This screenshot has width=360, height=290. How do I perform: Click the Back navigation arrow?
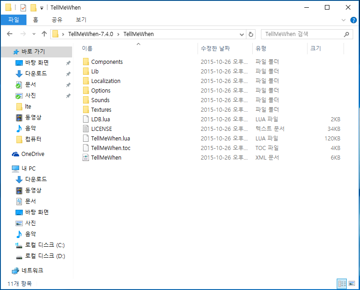point(10,34)
